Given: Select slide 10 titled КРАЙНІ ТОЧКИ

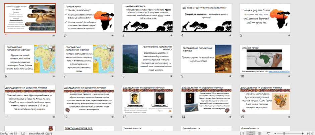Looking at the screenshot, I should coord(265,59).
